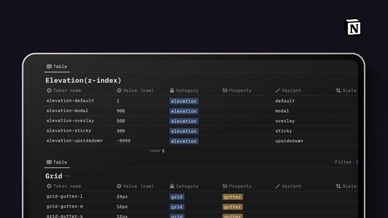Click elevation tag in elevation-modal row
The image size is (388, 218).
click(x=184, y=111)
